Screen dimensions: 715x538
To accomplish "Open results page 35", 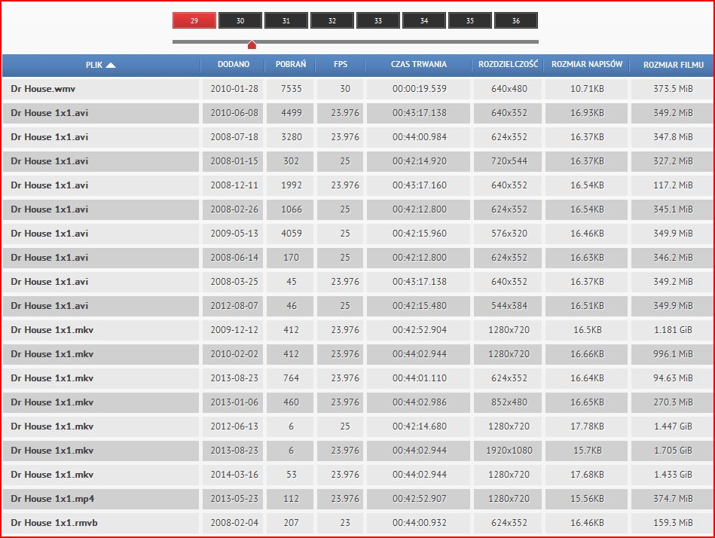I will click(x=470, y=20).
